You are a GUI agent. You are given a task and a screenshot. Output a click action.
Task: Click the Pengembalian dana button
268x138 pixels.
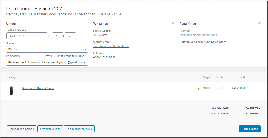pyautogui.click(x=79, y=129)
